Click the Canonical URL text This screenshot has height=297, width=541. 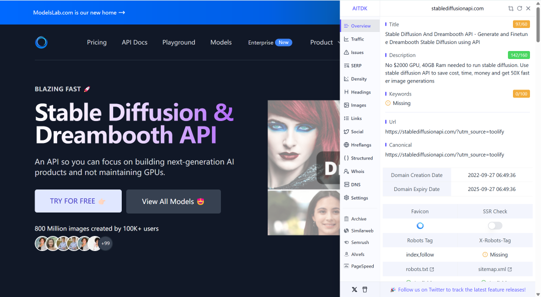(x=445, y=154)
